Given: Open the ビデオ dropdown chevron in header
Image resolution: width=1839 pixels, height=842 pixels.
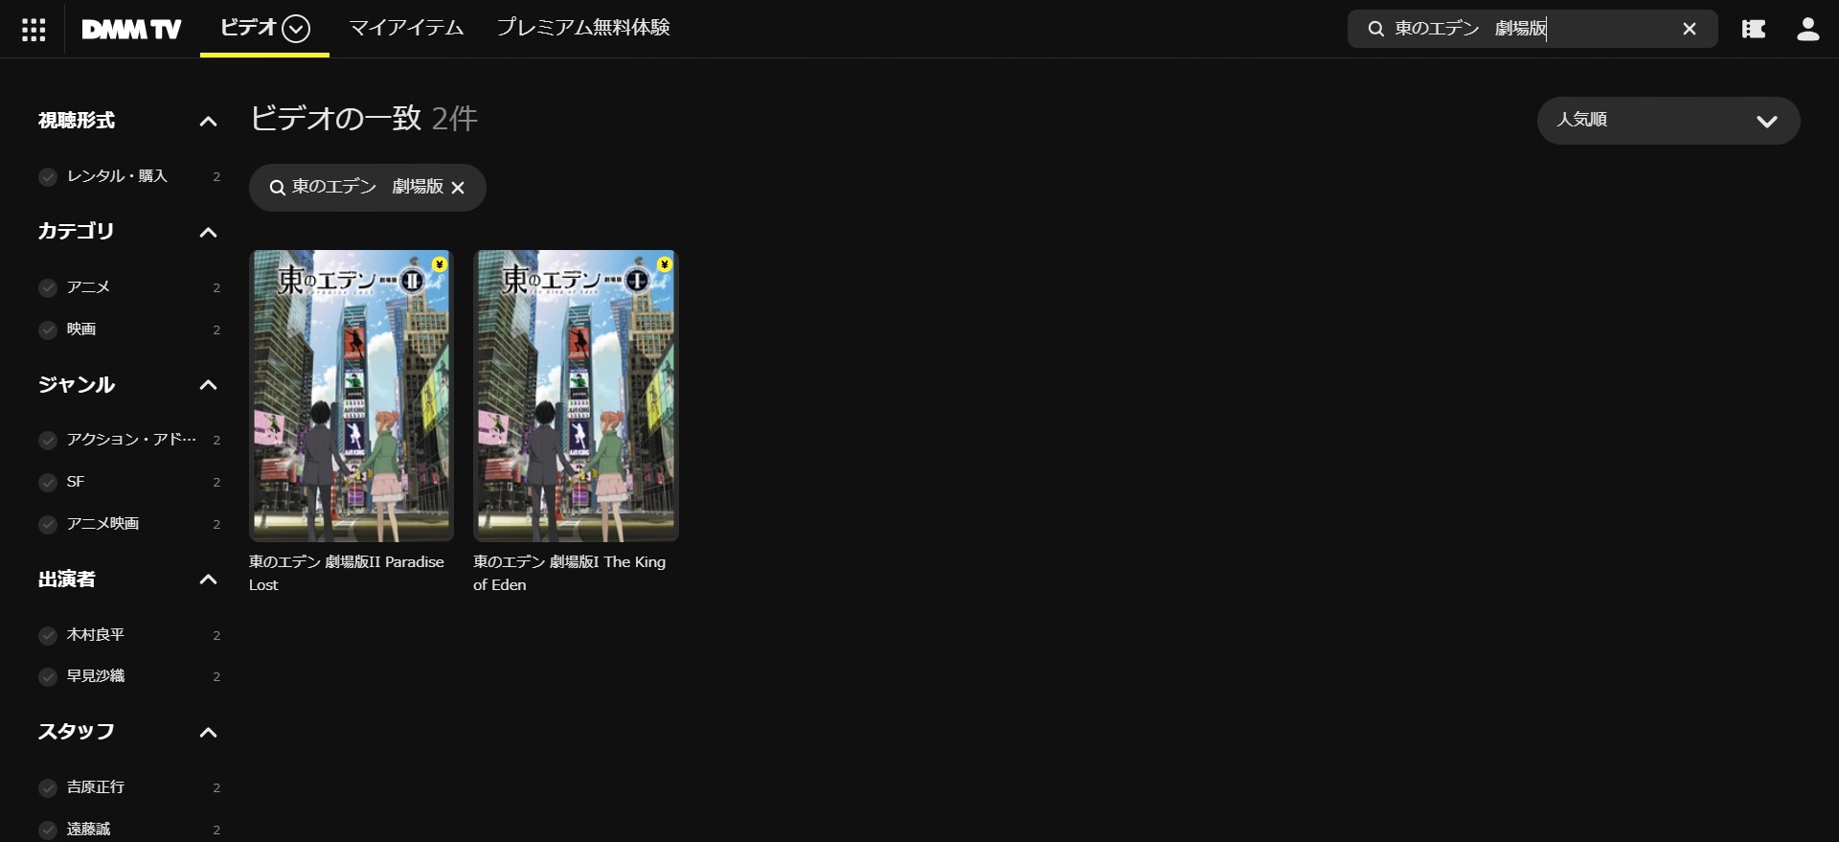Looking at the screenshot, I should 296,29.
